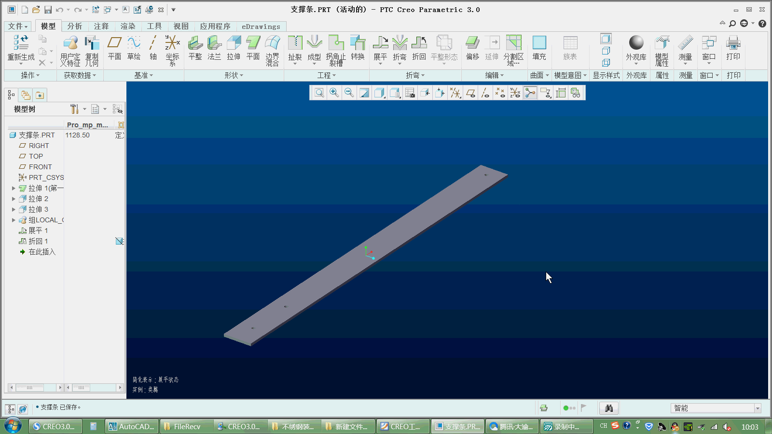Open AutoCAD from the Windows taskbar
The height and width of the screenshot is (434, 772).
(132, 426)
